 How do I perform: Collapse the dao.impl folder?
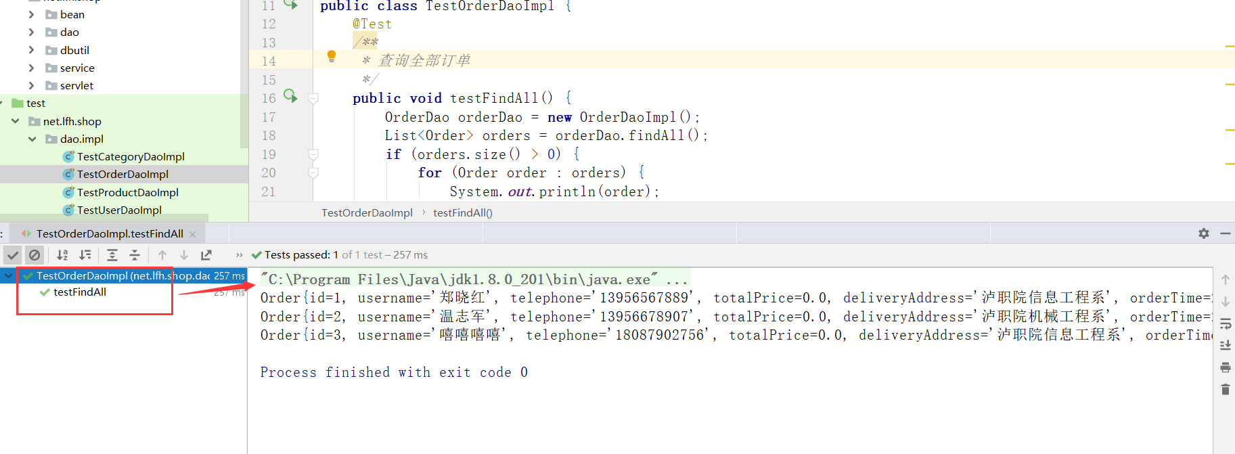point(32,139)
